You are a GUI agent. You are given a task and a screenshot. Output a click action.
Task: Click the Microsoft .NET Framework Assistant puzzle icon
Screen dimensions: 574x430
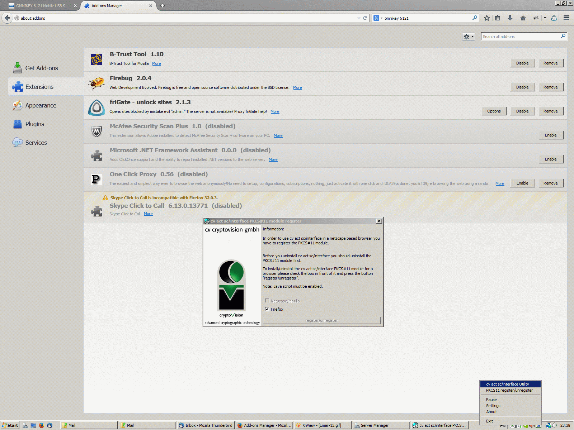(x=97, y=156)
